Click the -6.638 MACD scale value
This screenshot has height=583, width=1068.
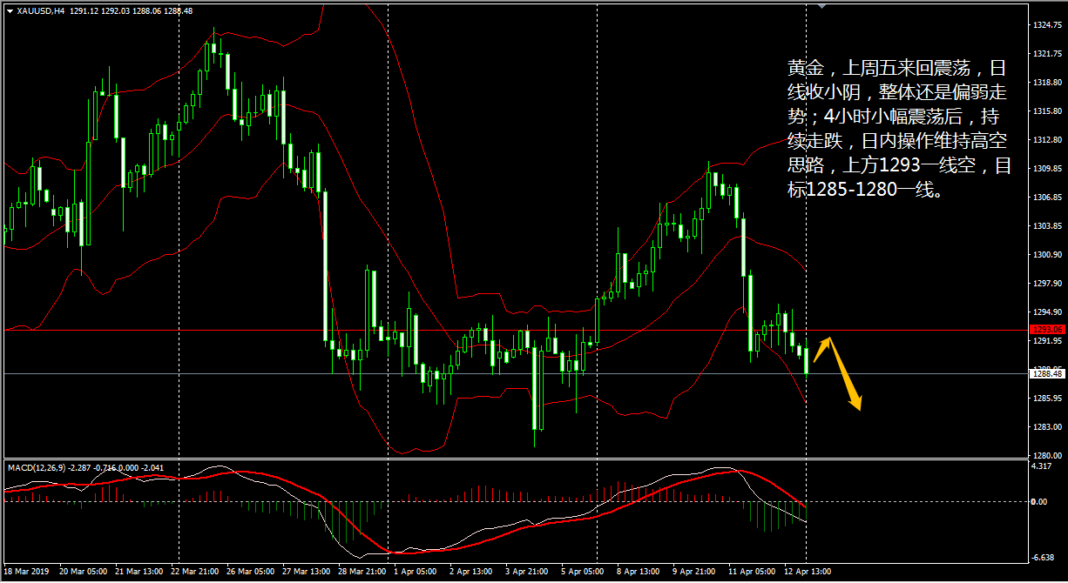coord(1042,557)
